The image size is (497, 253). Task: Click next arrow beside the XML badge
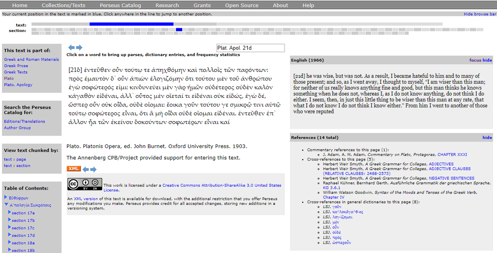pyautogui.click(x=93, y=169)
